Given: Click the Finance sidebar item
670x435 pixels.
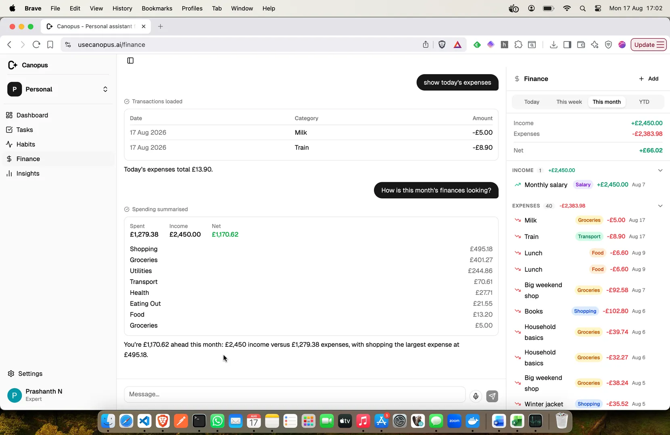Looking at the screenshot, I should (58, 159).
